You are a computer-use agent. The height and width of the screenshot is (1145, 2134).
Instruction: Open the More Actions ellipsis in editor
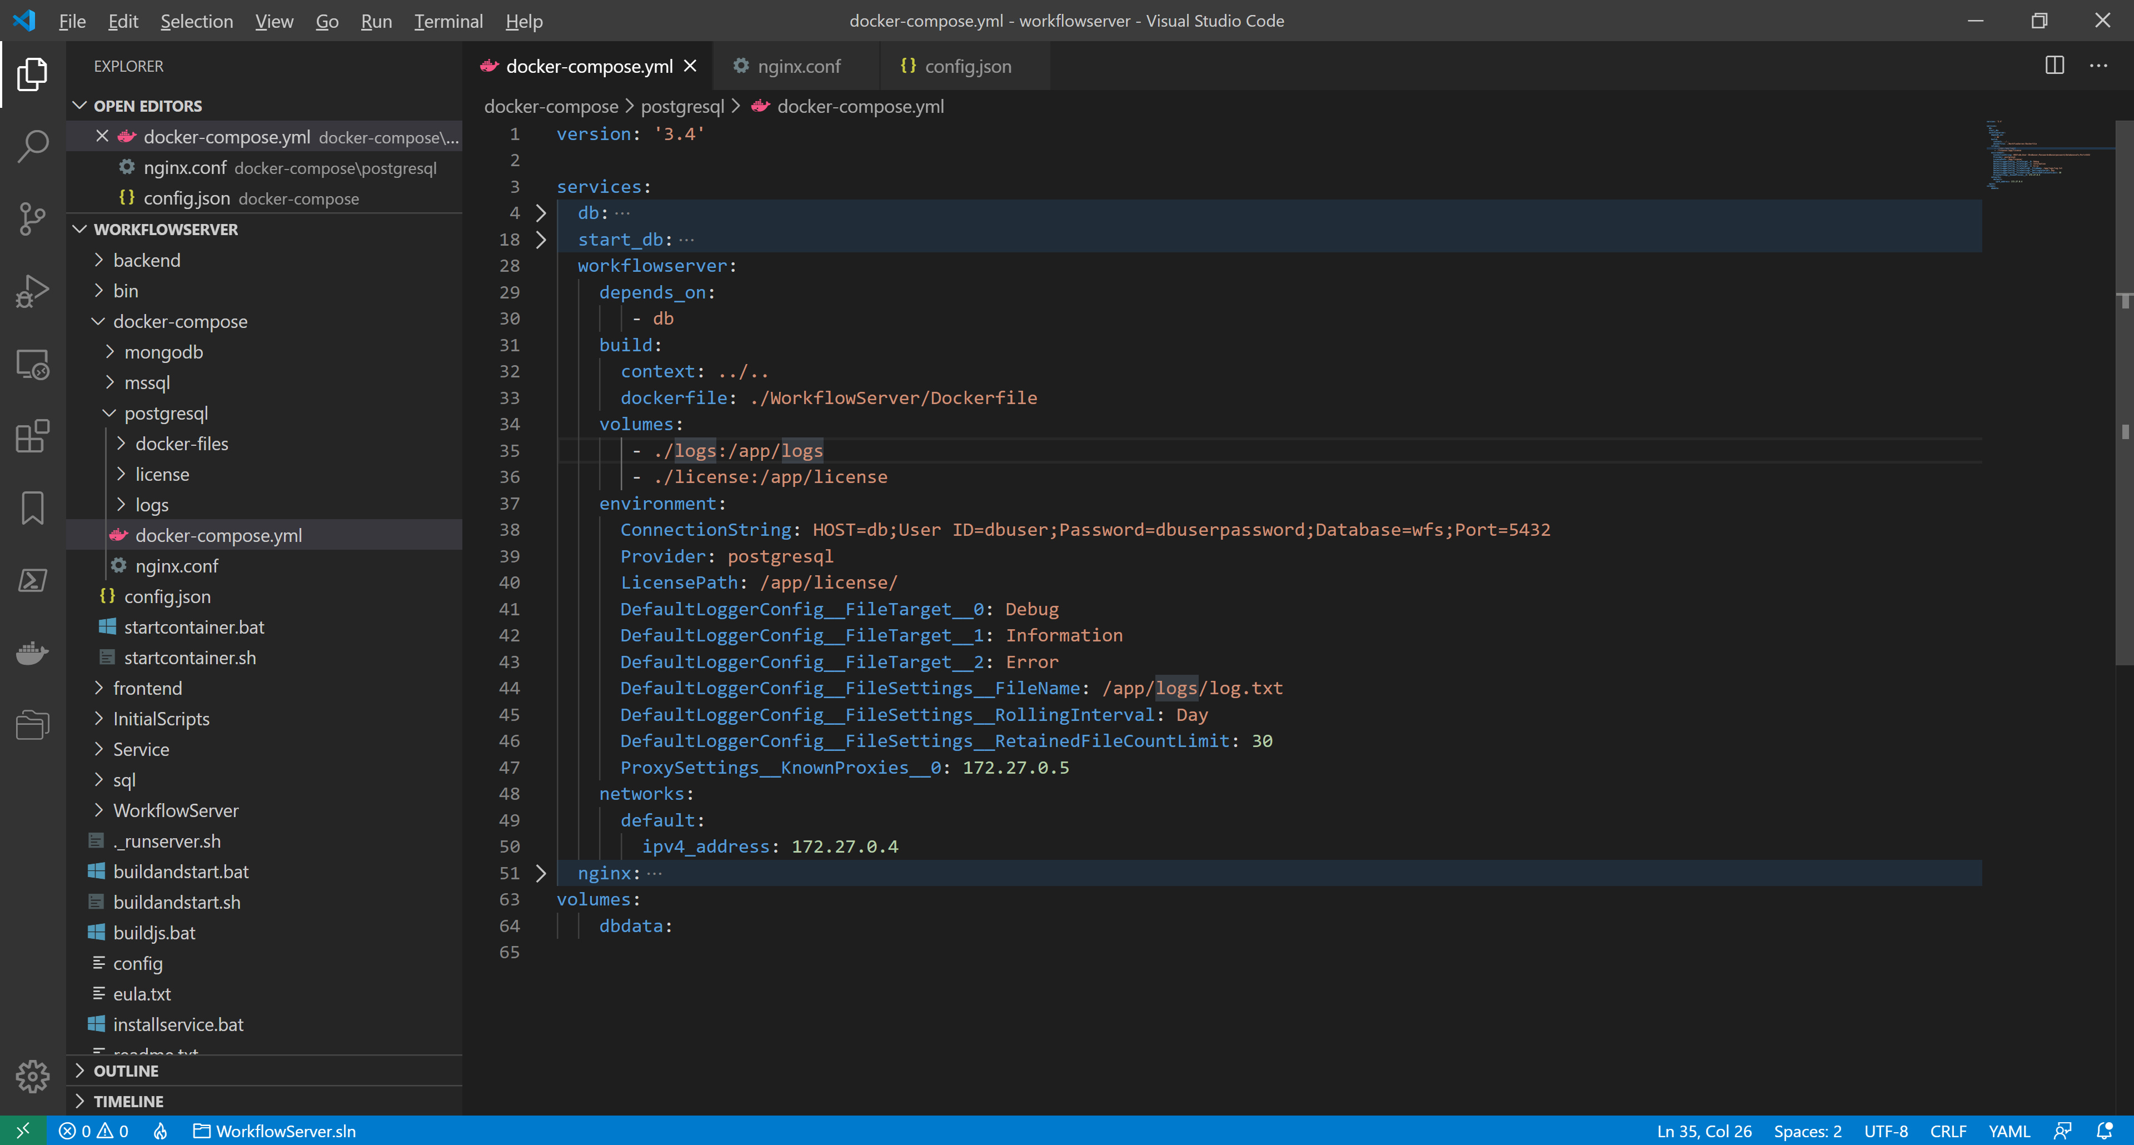pyautogui.click(x=2098, y=66)
